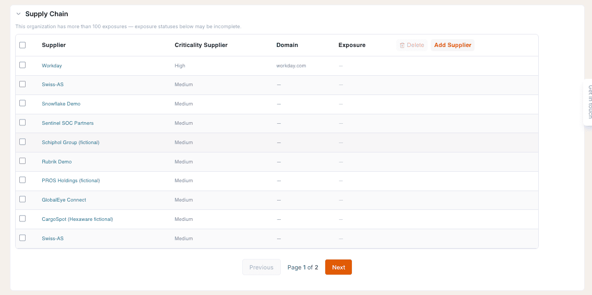Collapse the Supply Chain section chevron
The width and height of the screenshot is (592, 295).
(x=18, y=14)
